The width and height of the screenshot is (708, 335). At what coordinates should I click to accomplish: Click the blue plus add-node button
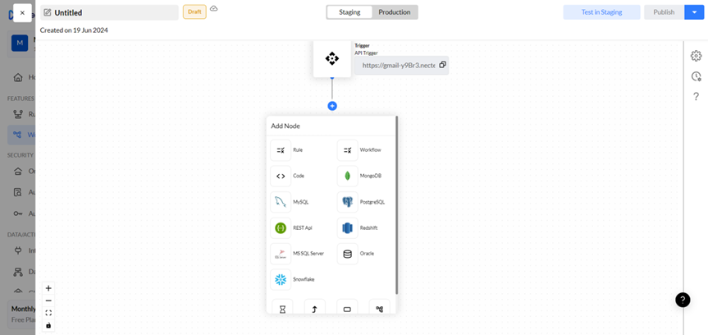tap(332, 106)
